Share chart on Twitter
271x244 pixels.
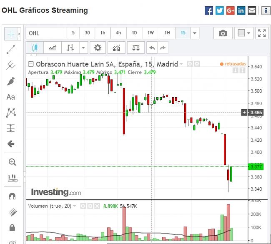pyautogui.click(x=220, y=10)
